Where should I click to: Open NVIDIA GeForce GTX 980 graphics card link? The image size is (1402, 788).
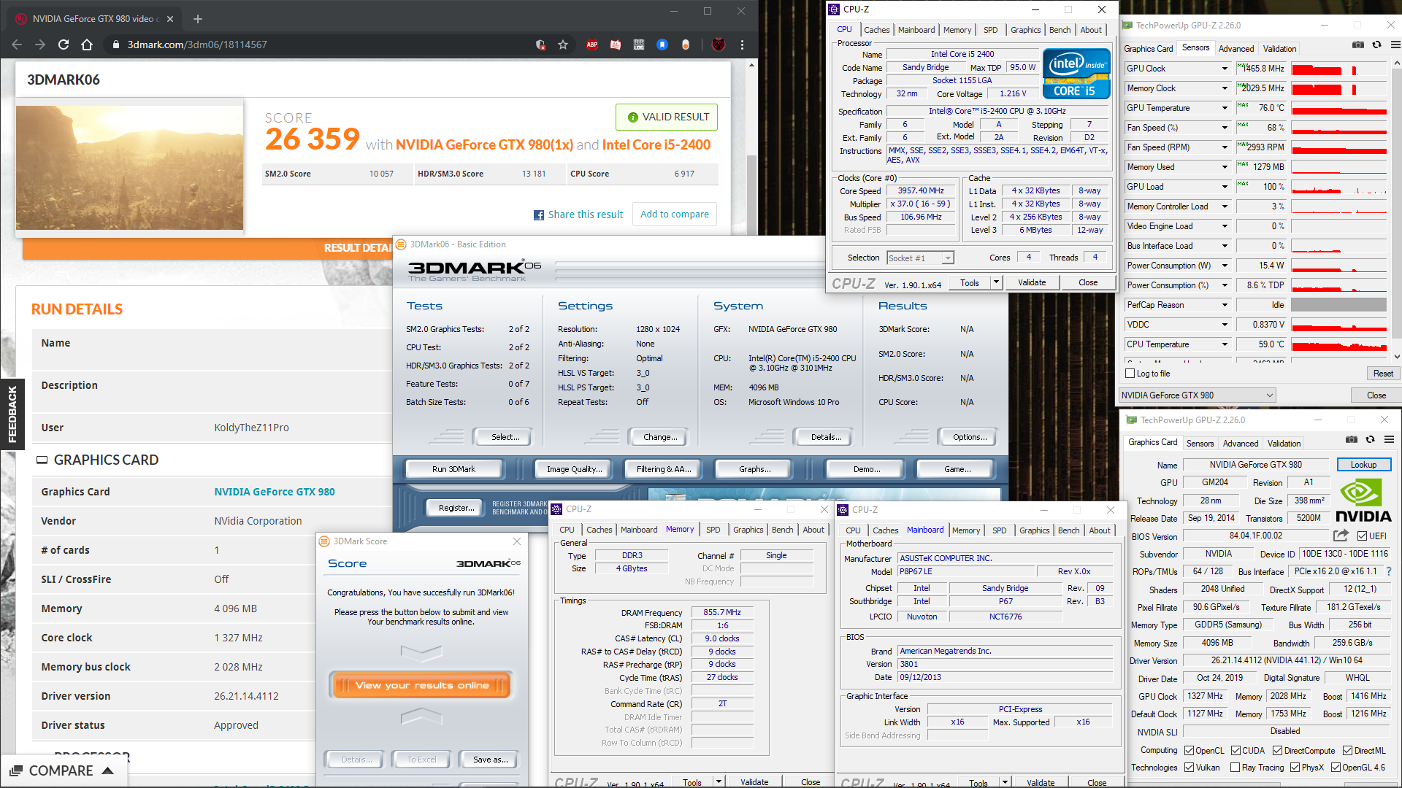pos(275,492)
